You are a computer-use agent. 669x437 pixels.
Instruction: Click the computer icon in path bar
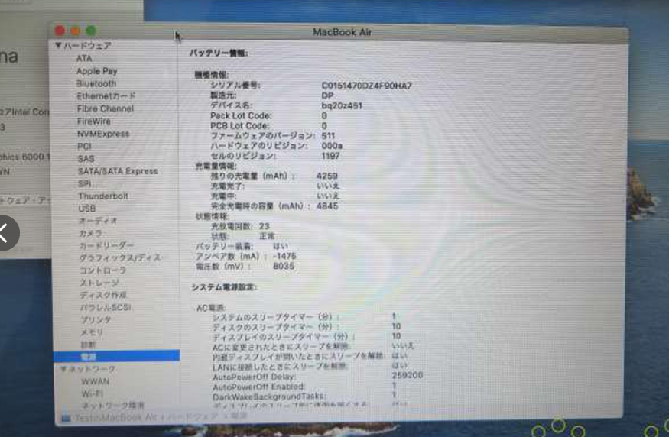(x=66, y=418)
